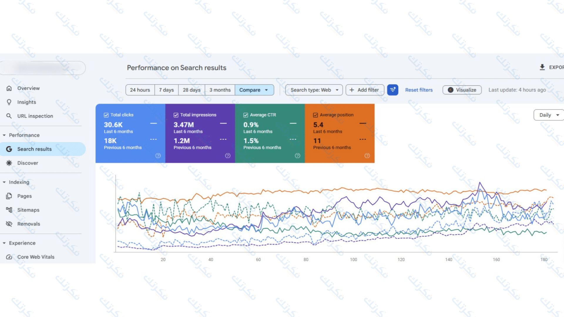Open the Compare date range dropdown

point(254,90)
